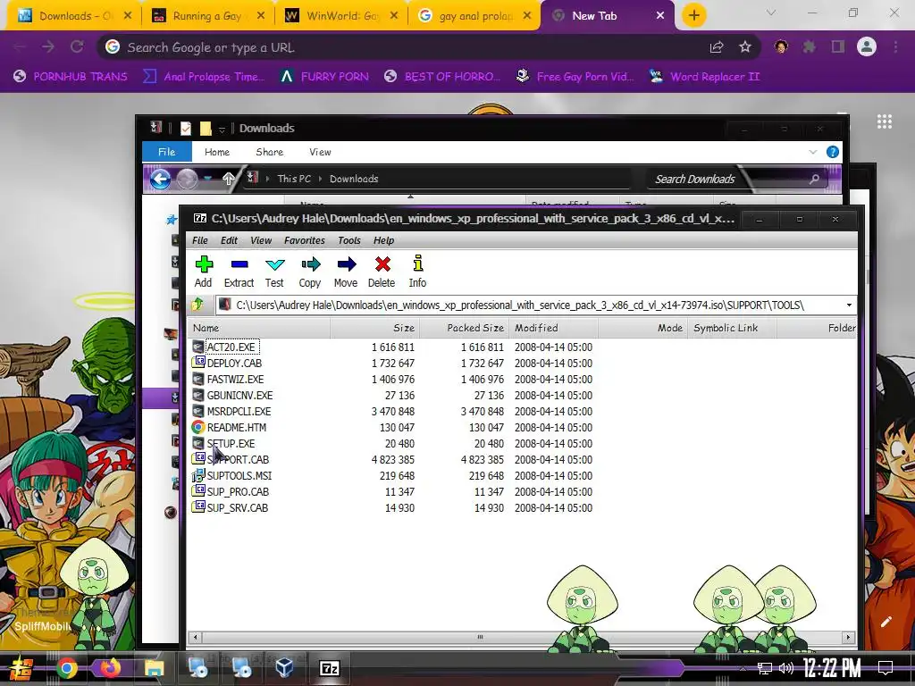Click the Test toolbar icon
The height and width of the screenshot is (686, 915).
pos(274,272)
